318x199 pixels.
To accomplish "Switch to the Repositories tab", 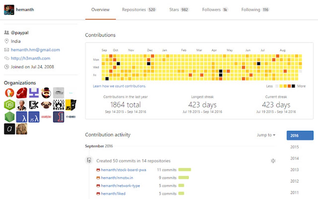I will point(135,10).
